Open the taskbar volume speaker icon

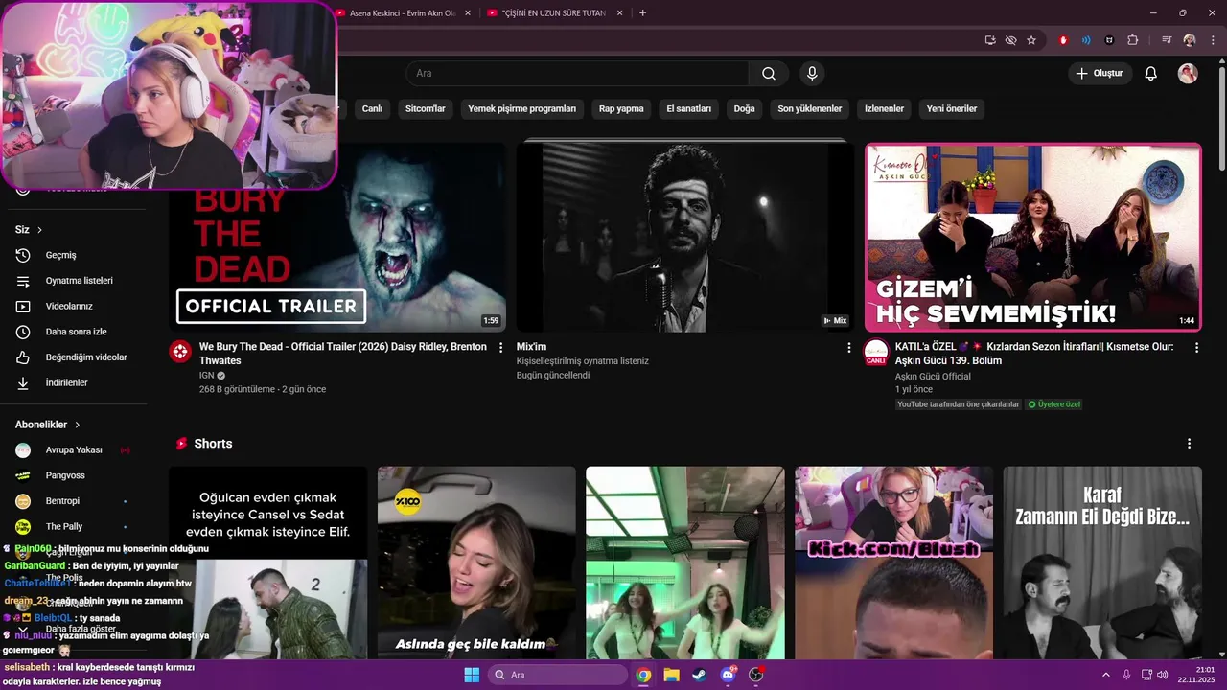point(1162,675)
